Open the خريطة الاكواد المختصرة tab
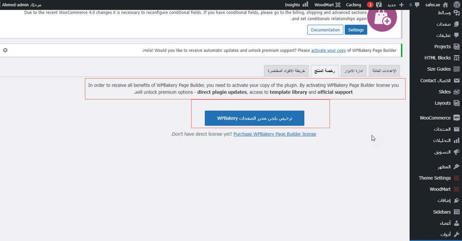Image resolution: width=462 pixels, height=241 pixels. [286, 71]
